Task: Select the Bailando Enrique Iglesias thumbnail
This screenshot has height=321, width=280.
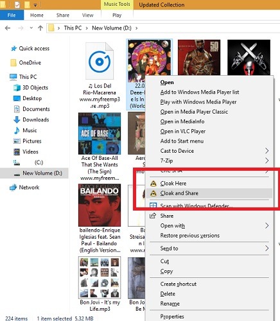Action: 100,205
